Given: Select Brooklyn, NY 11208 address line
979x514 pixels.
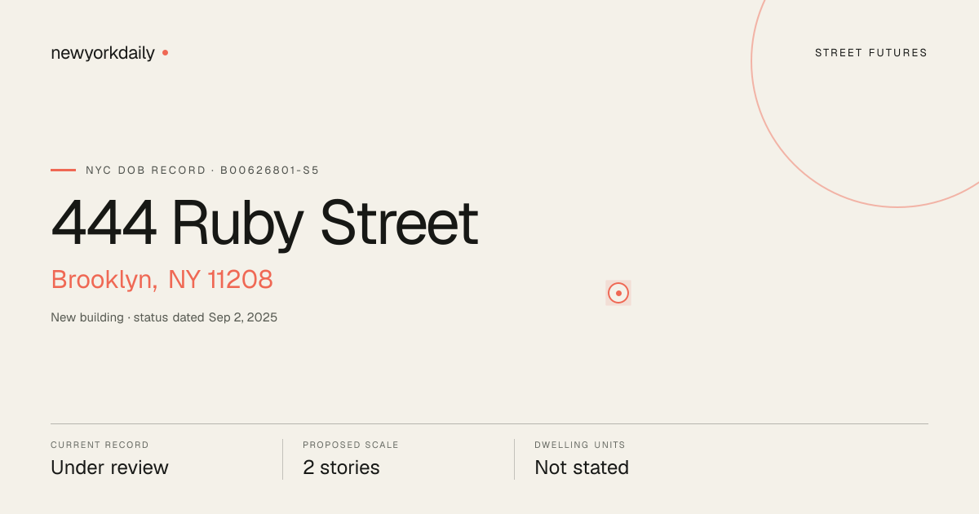Looking at the screenshot, I should 162,279.
